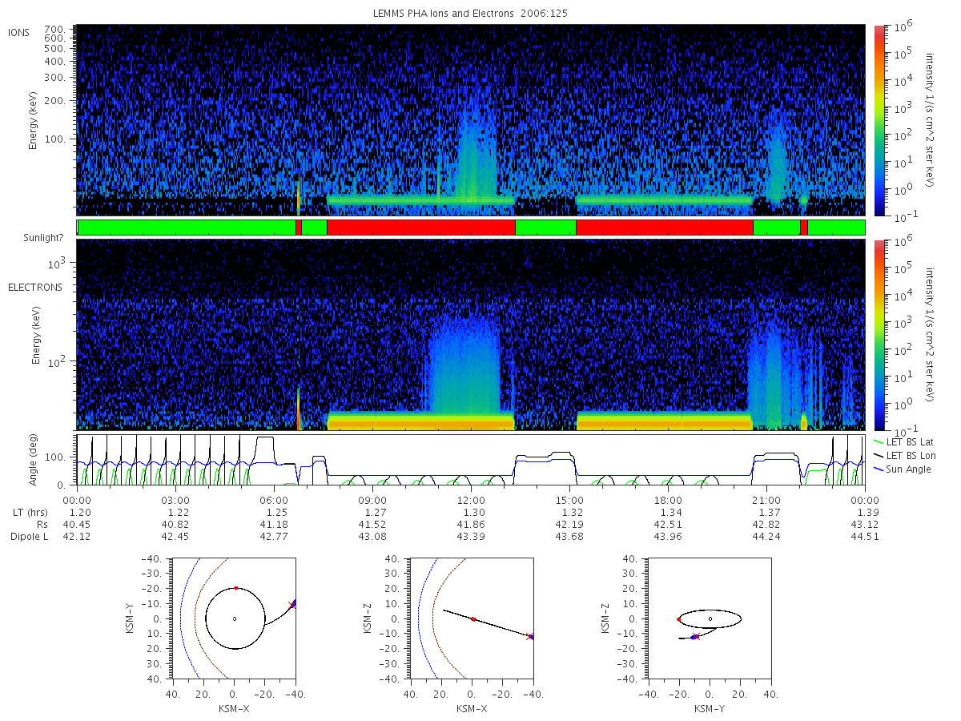Click the 21:00 time axis tick label

point(766,499)
